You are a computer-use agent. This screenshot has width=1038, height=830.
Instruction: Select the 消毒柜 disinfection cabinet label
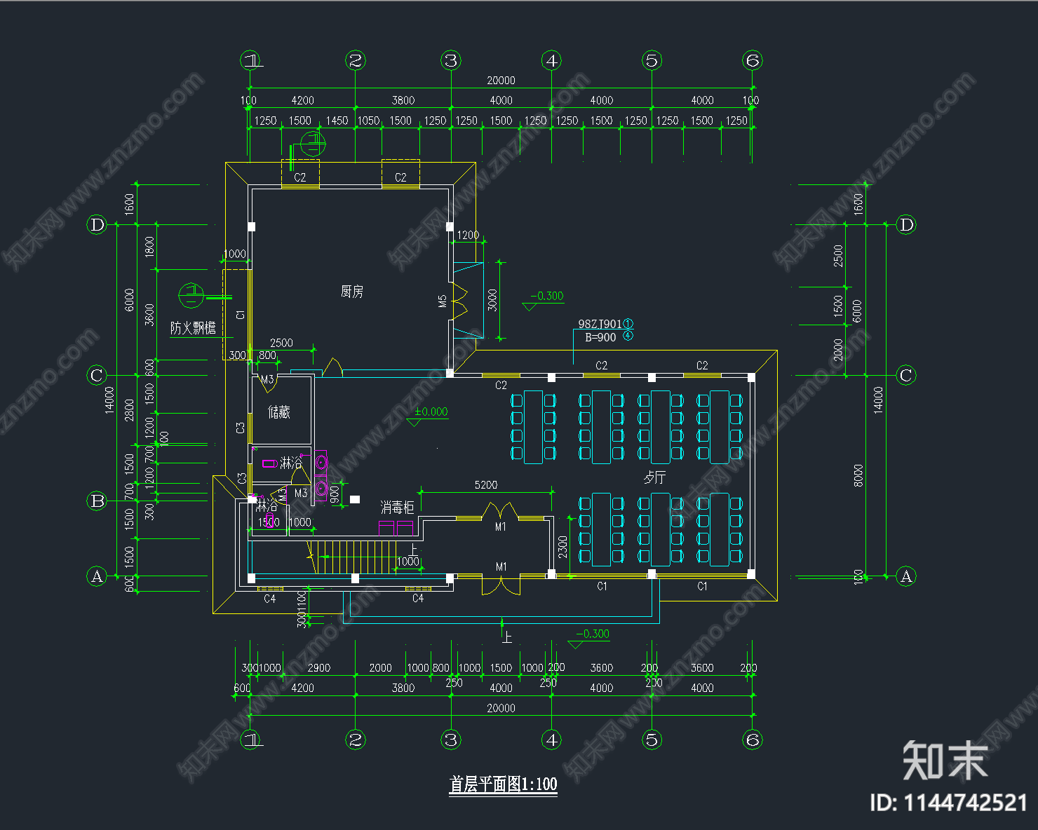[397, 506]
